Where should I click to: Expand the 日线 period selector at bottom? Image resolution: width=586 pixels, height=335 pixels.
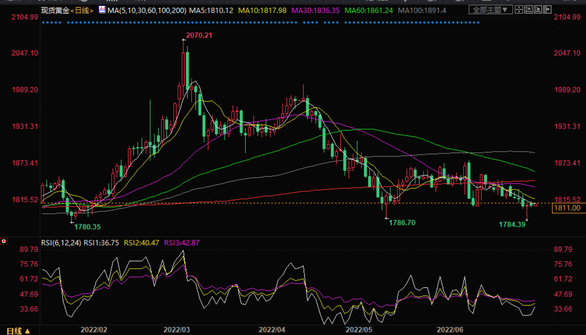point(18,331)
